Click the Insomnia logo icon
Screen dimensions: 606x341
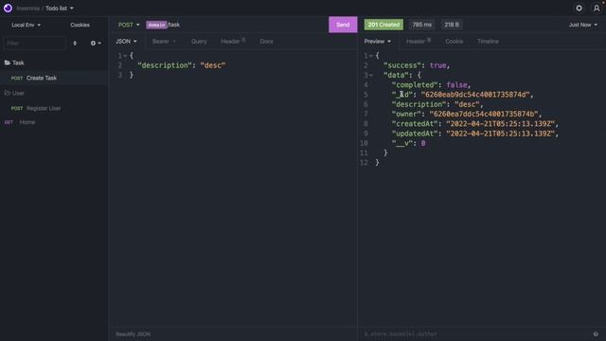point(8,9)
